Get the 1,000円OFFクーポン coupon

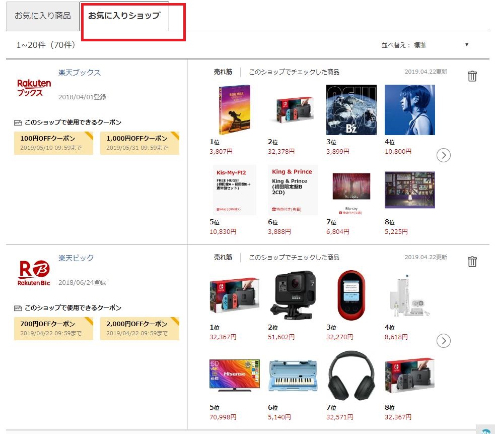click(x=139, y=143)
